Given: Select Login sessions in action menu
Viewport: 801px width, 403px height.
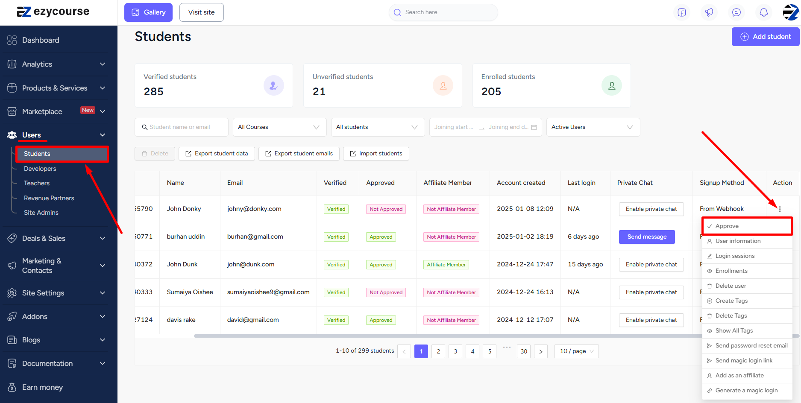Looking at the screenshot, I should pyautogui.click(x=747, y=256).
